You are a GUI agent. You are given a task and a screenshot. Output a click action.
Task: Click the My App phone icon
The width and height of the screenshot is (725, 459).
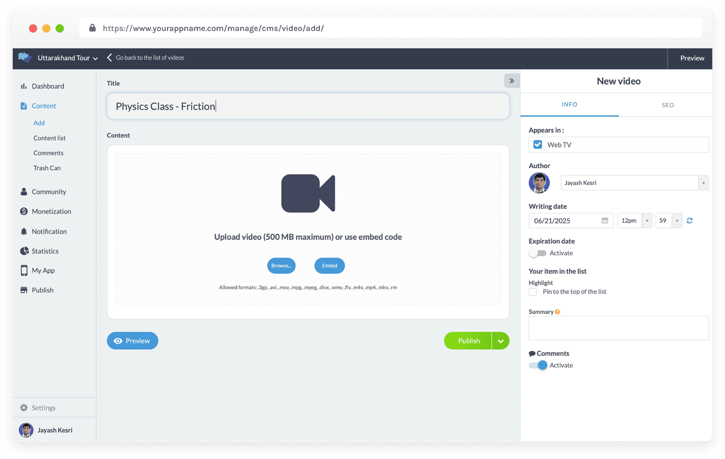tap(24, 270)
